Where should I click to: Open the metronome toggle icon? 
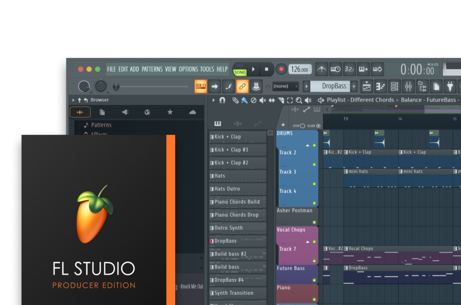321,69
